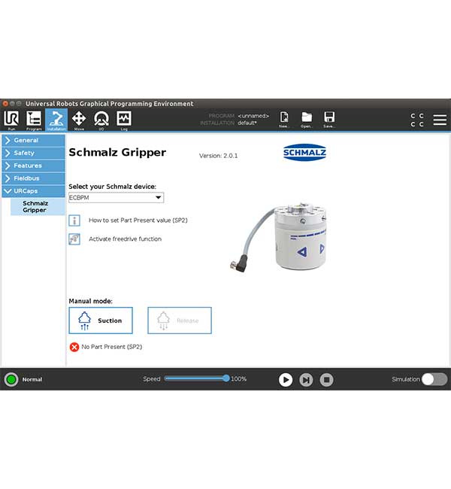The image size is (451, 489).
Task: Click the Schmalz logo
Action: 304,153
